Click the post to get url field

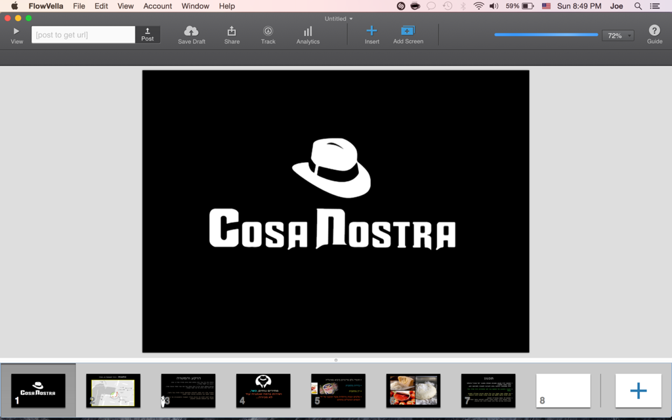point(83,35)
